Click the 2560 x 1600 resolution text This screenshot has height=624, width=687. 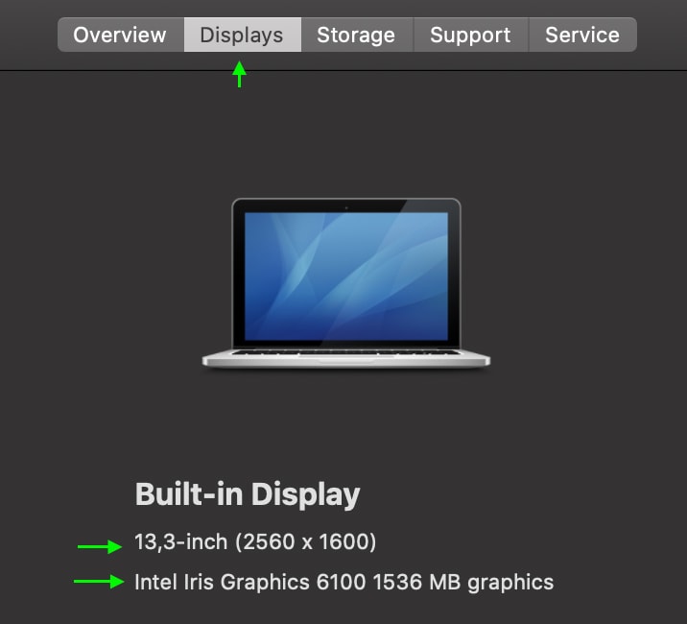(x=306, y=541)
